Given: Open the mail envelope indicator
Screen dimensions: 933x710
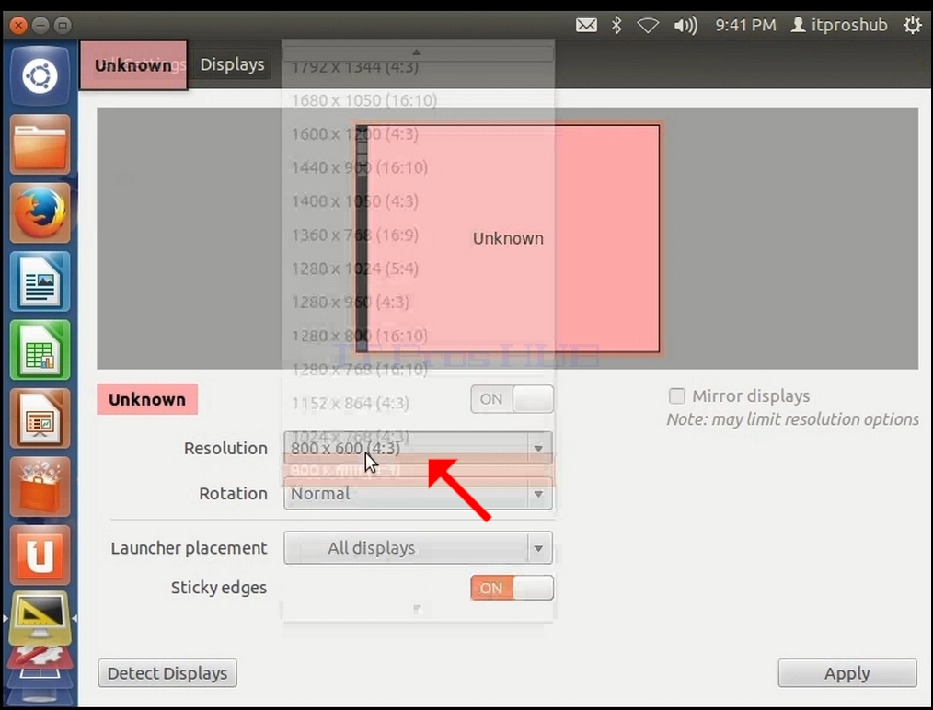Looking at the screenshot, I should click(x=586, y=25).
